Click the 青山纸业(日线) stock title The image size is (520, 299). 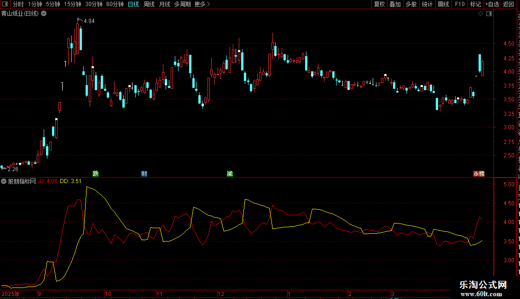(x=20, y=14)
